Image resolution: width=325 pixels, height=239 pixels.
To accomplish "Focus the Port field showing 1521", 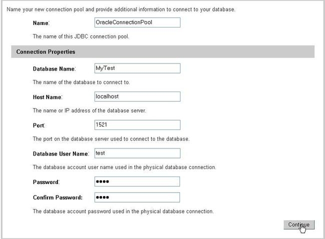I will coord(137,125).
